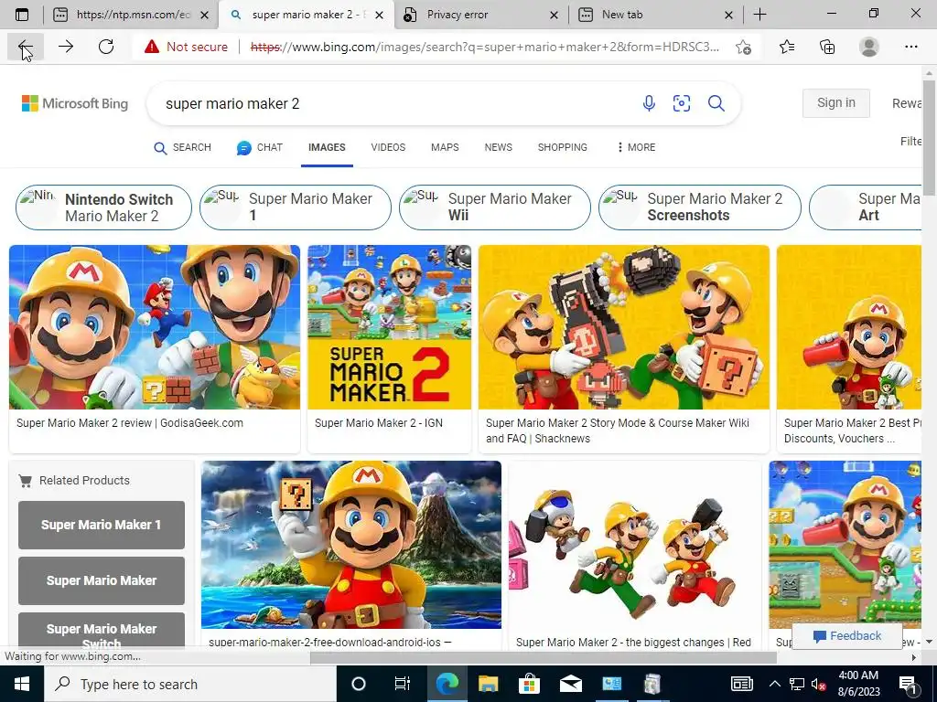Screen dimensions: 937x702
Task: Refresh the current page
Action: (106, 47)
